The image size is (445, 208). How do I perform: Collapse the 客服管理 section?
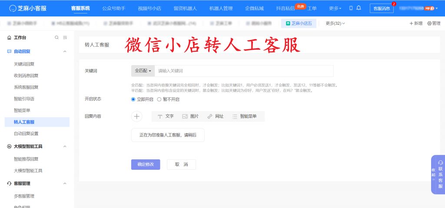65,184
